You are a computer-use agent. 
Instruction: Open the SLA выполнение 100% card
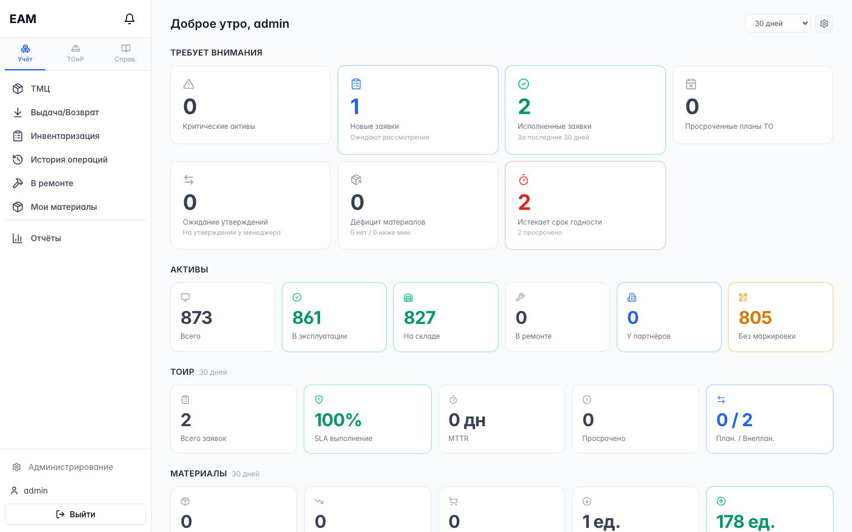(367, 419)
